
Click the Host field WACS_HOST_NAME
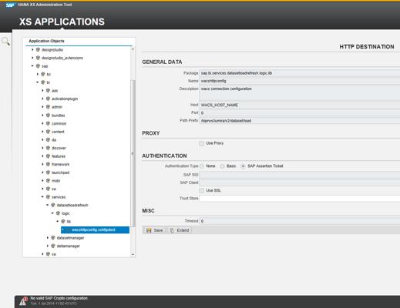(x=300, y=105)
